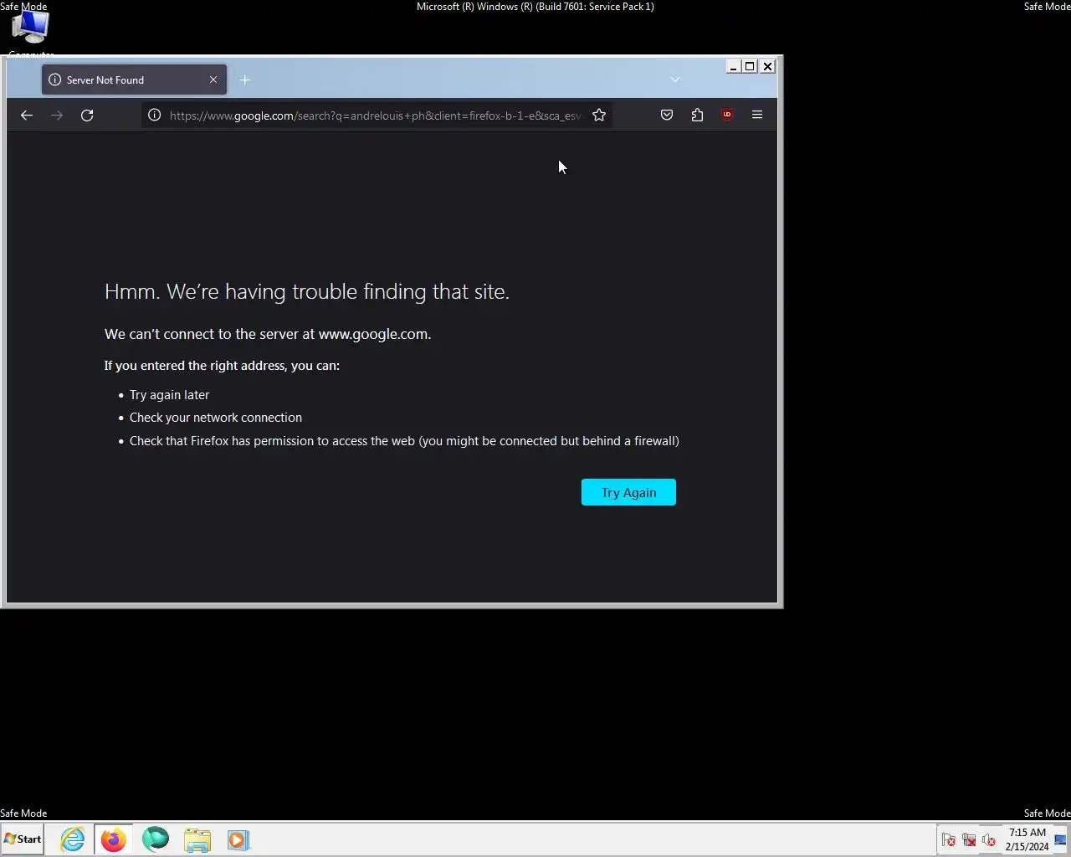Open Firefox application hamburger menu
1071x857 pixels.
(x=757, y=115)
